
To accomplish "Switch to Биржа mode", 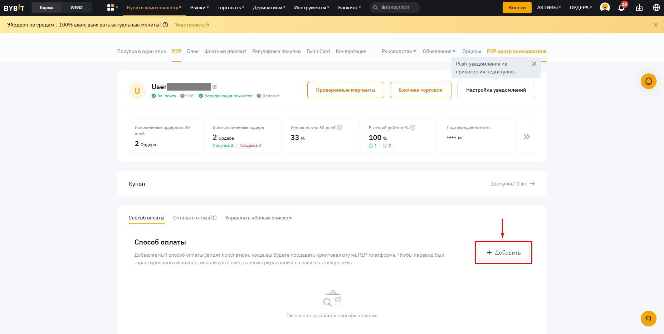I will [47, 8].
